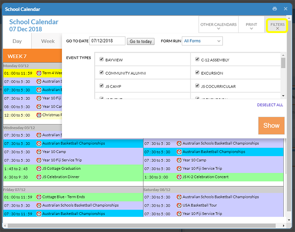Click the Deselect All link
The width and height of the screenshot is (295, 232).
tap(270, 105)
